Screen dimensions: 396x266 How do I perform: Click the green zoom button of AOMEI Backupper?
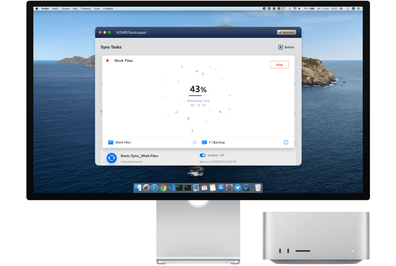pos(109,32)
